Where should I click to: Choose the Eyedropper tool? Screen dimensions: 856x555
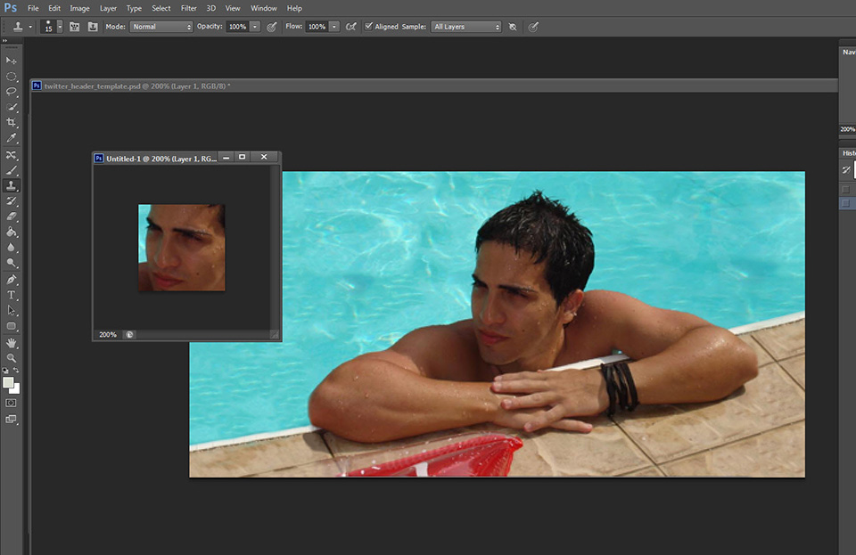[x=12, y=138]
